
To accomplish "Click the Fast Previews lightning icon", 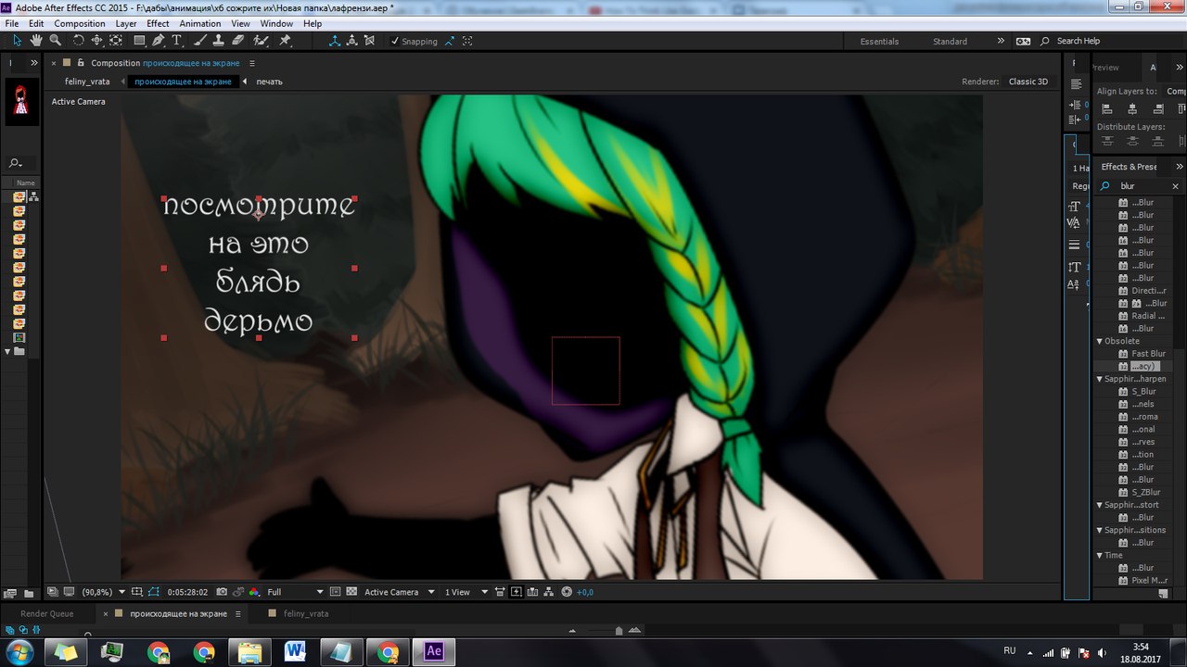I will 516,592.
